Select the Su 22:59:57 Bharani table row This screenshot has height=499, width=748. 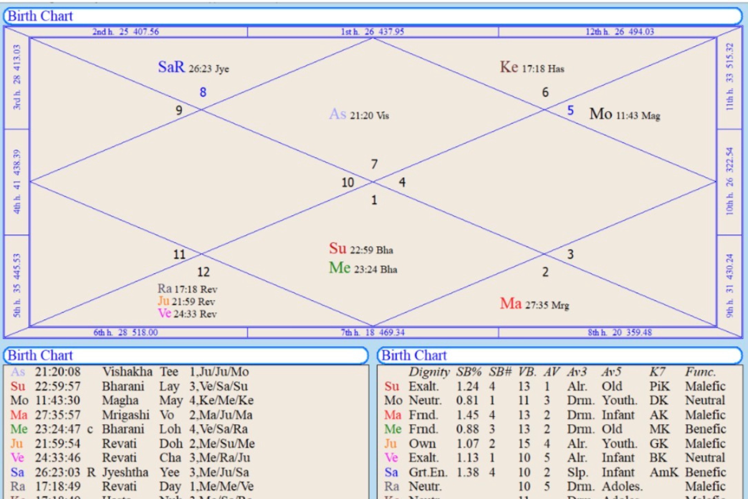click(x=186, y=386)
